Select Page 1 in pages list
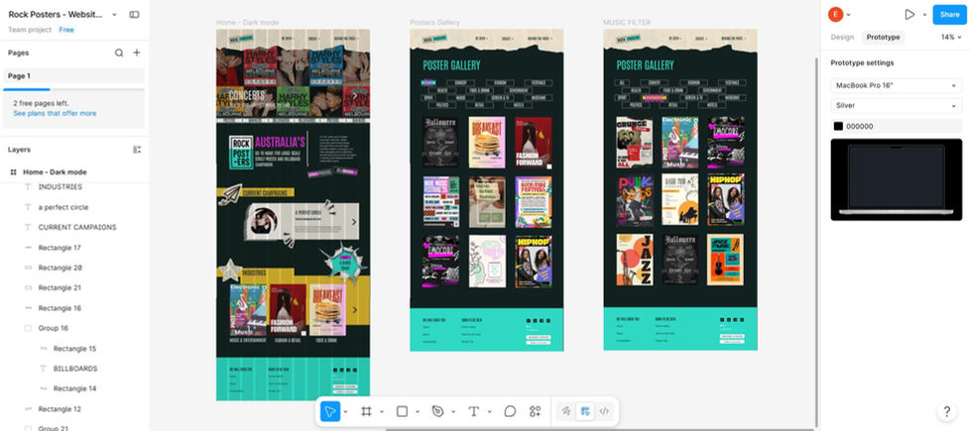 point(74,76)
